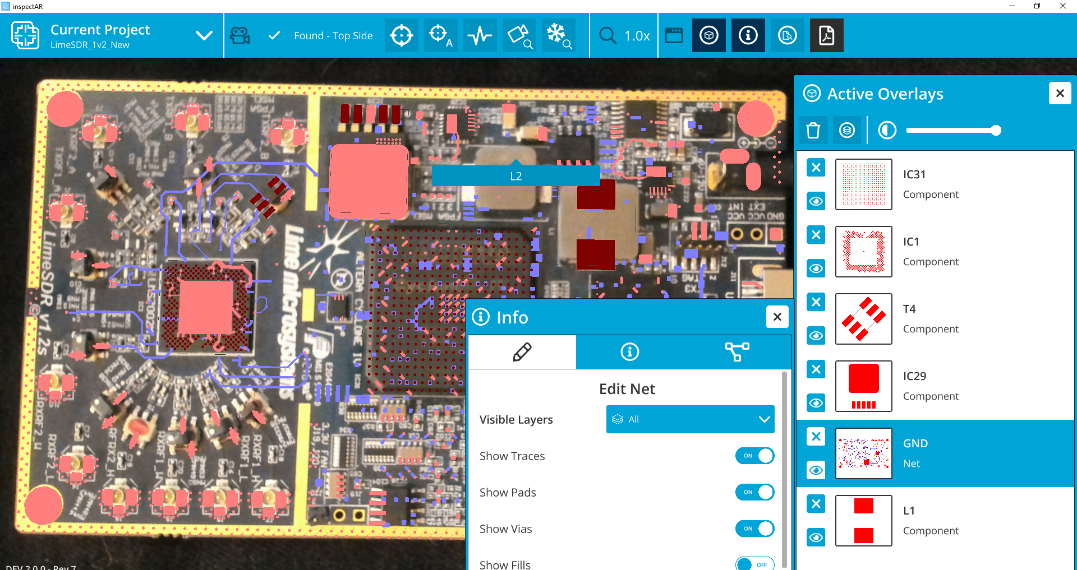
Task: Remove the IC31 overlay
Action: pos(816,168)
